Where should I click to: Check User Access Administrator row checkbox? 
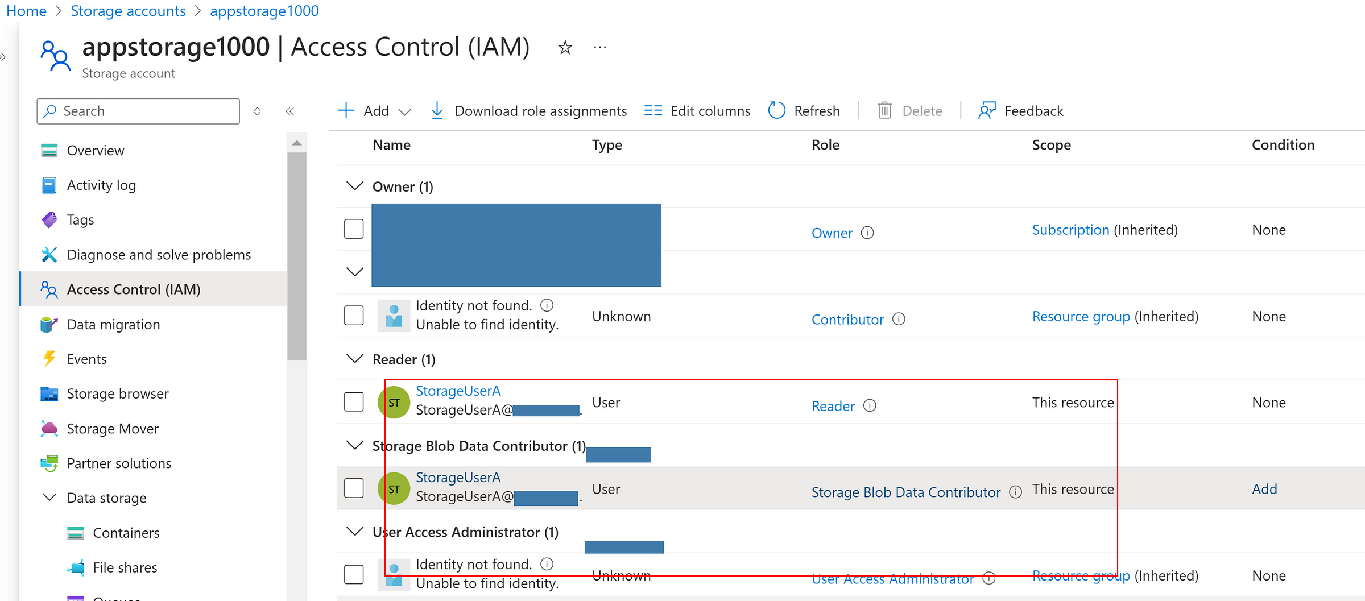tap(354, 574)
